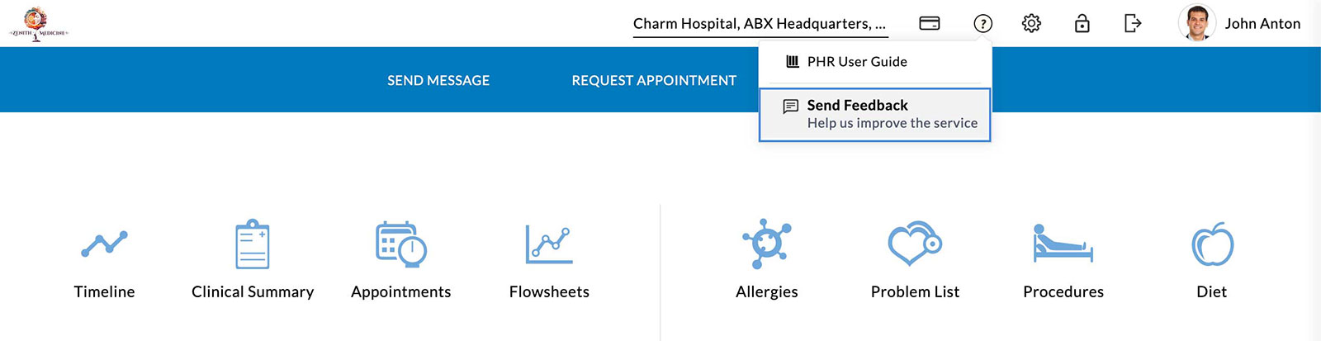Open the Appointments calendar icon
The height and width of the screenshot is (341, 1321).
point(401,244)
